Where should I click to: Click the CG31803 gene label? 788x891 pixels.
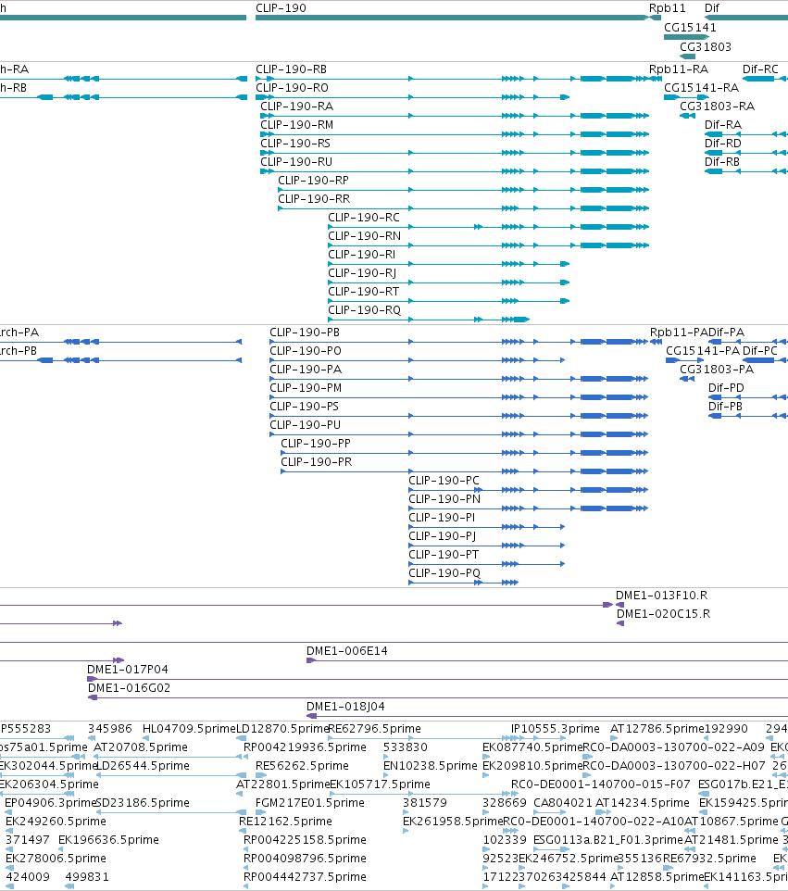(x=705, y=46)
